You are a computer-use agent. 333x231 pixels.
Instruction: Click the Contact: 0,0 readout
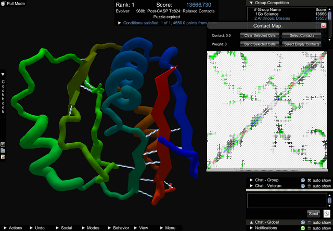221,36
